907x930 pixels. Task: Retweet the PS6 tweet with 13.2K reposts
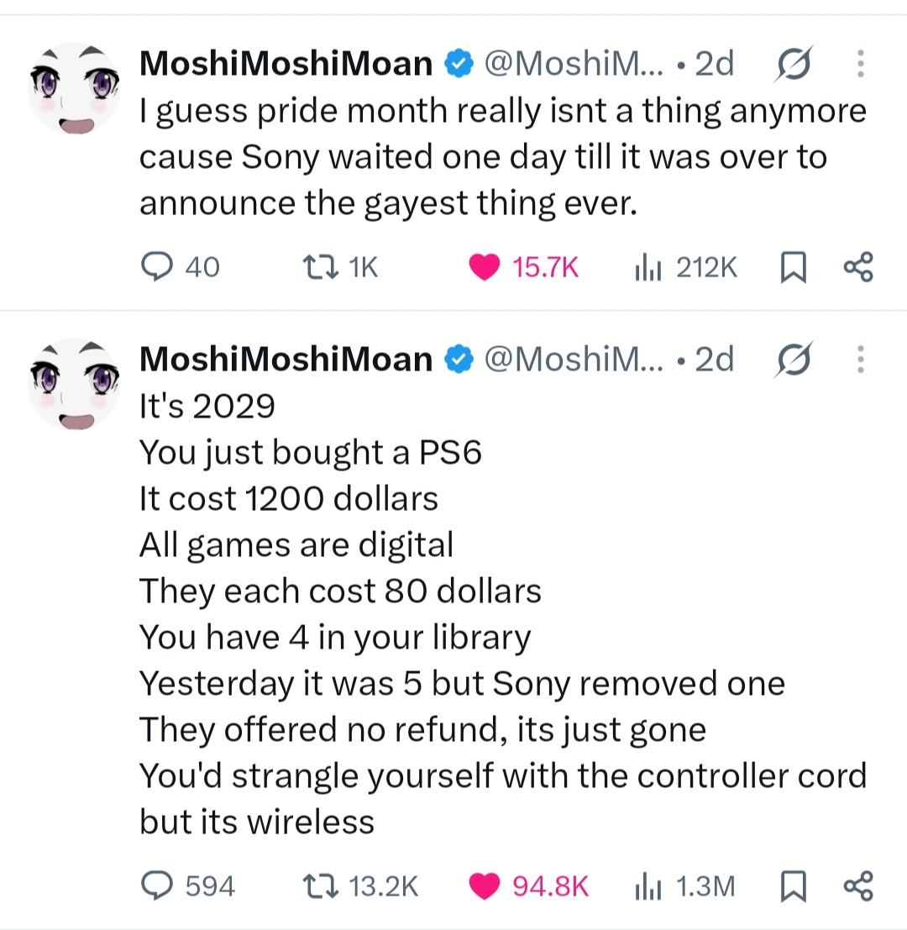pyautogui.click(x=360, y=886)
